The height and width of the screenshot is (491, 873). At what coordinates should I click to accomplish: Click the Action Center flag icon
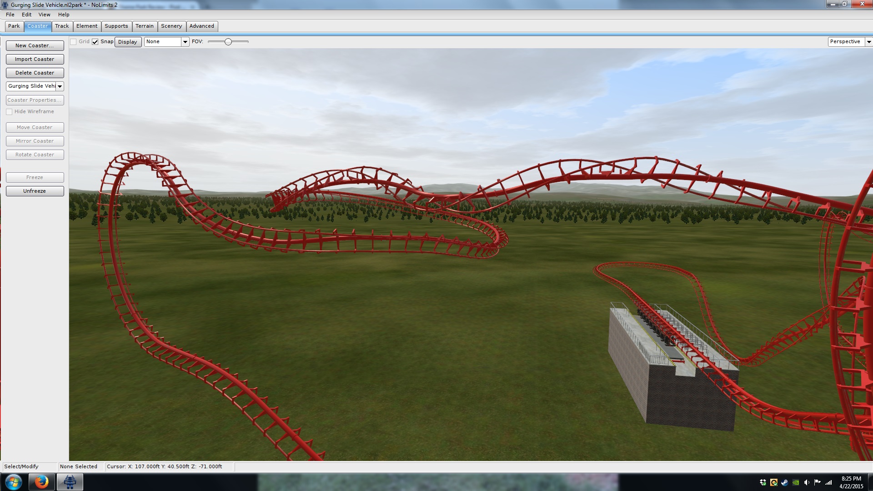(x=818, y=482)
